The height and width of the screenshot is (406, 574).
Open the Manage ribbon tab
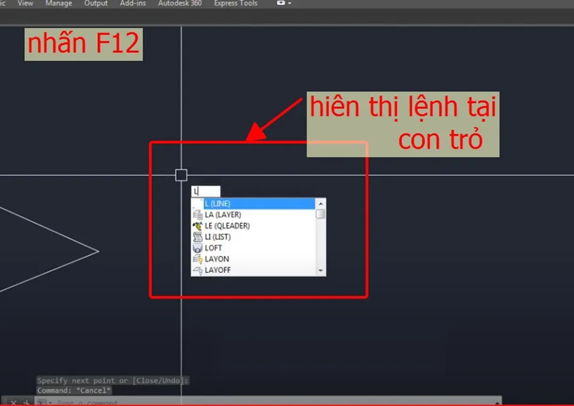(x=58, y=4)
